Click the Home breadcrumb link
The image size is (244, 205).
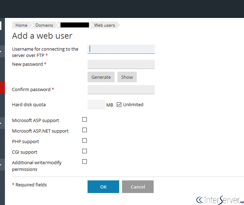click(21, 25)
